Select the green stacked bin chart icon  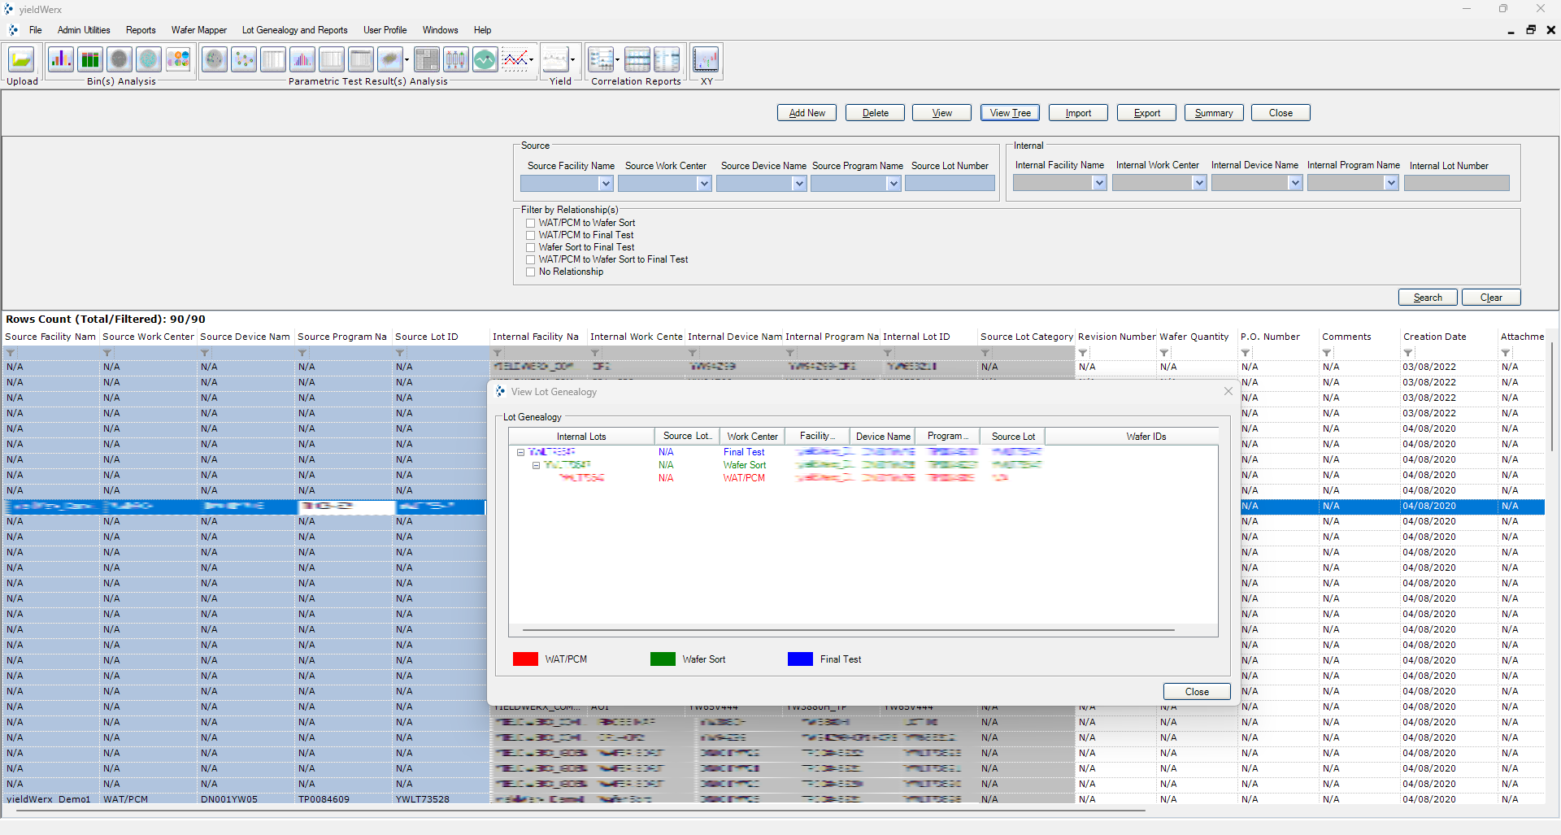click(90, 60)
